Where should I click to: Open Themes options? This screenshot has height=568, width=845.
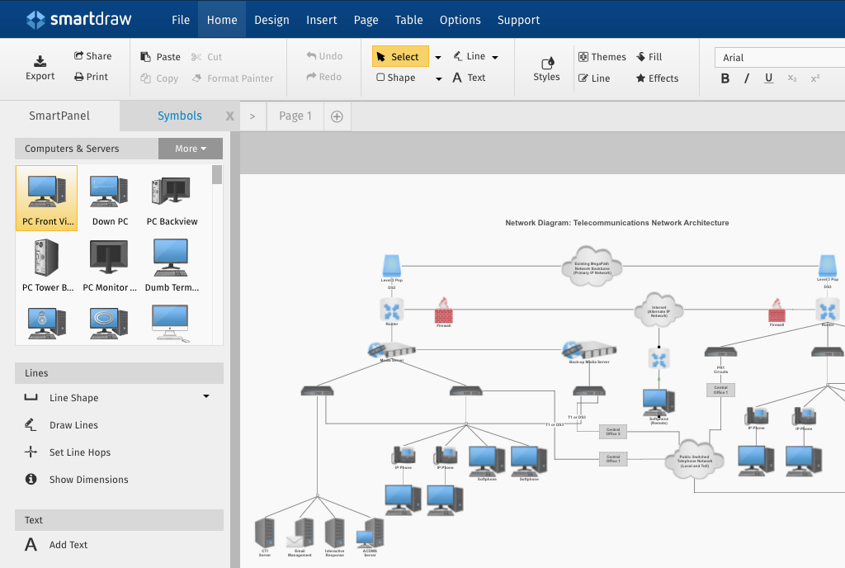point(602,57)
